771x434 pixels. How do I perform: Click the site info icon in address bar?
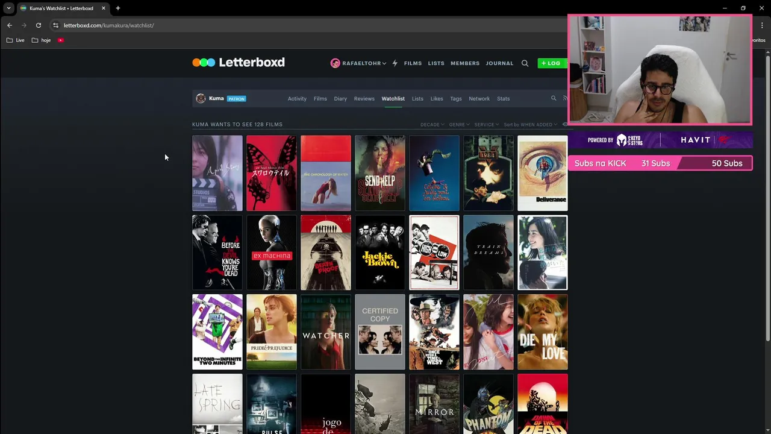[55, 25]
